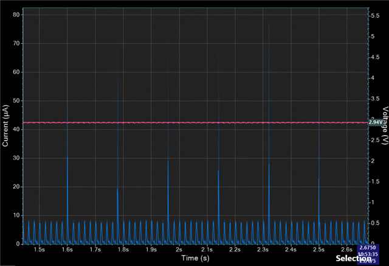Click the 1.5s time axis label
Screen dimensions: 389x266
[39, 250]
